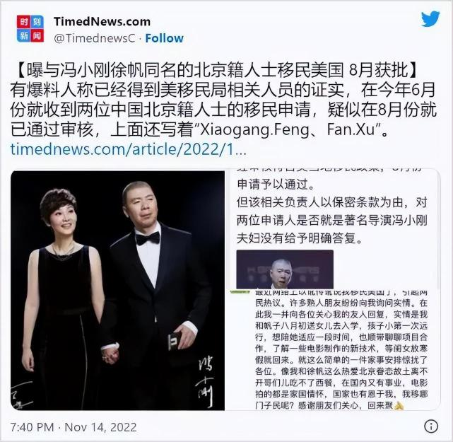Follow the TimedNews account
The height and width of the screenshot is (442, 453).
tap(164, 38)
